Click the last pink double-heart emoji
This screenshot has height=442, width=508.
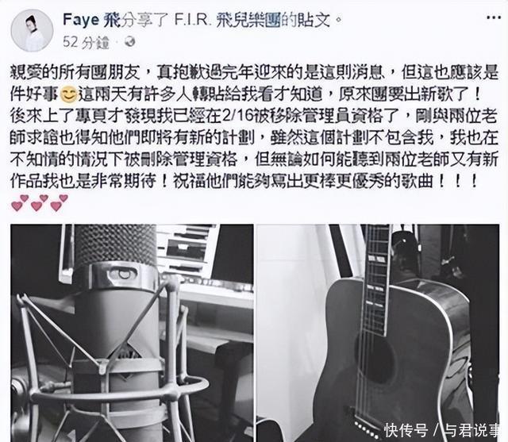[59, 202]
